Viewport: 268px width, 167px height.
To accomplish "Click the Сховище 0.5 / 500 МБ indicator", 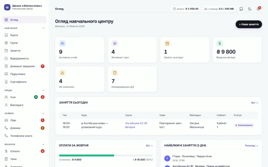I will (219, 9).
